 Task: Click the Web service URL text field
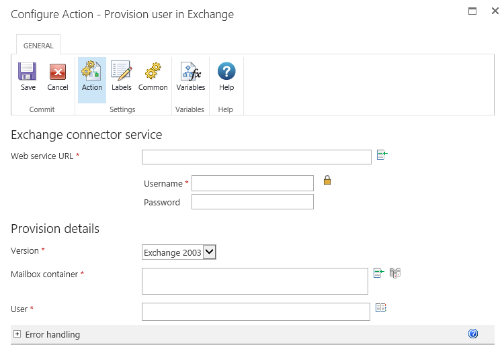[256, 157]
